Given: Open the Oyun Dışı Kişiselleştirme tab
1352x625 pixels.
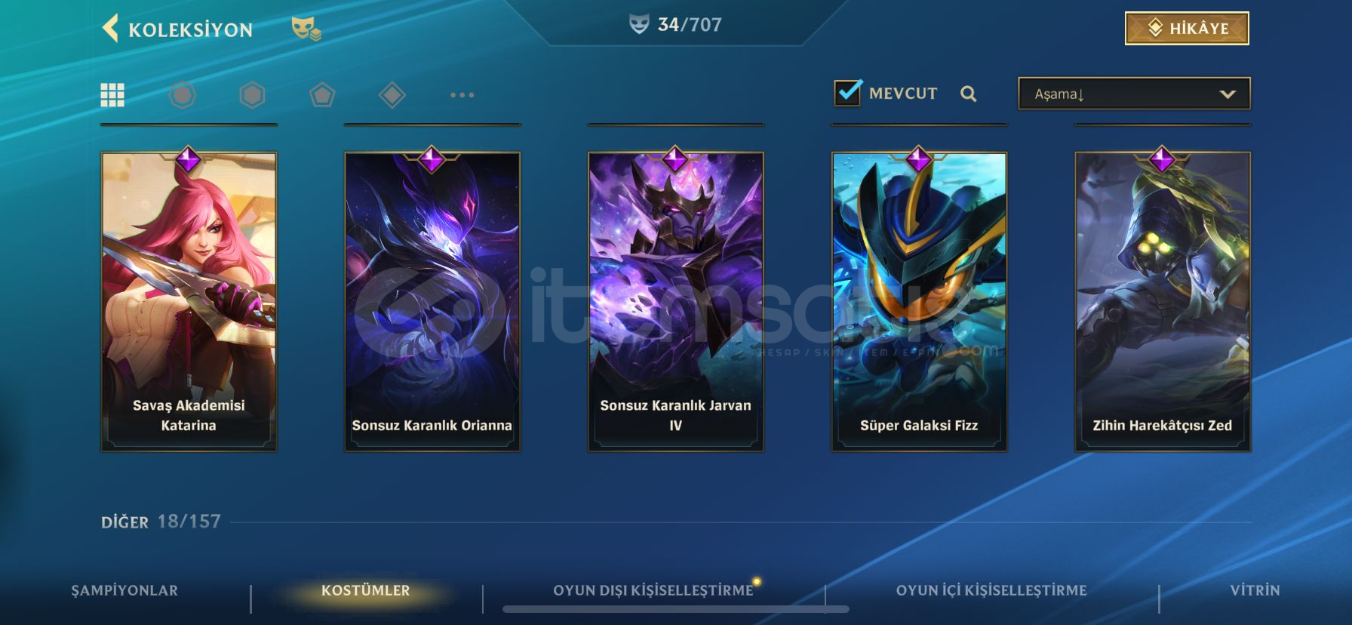Looking at the screenshot, I should [x=653, y=590].
